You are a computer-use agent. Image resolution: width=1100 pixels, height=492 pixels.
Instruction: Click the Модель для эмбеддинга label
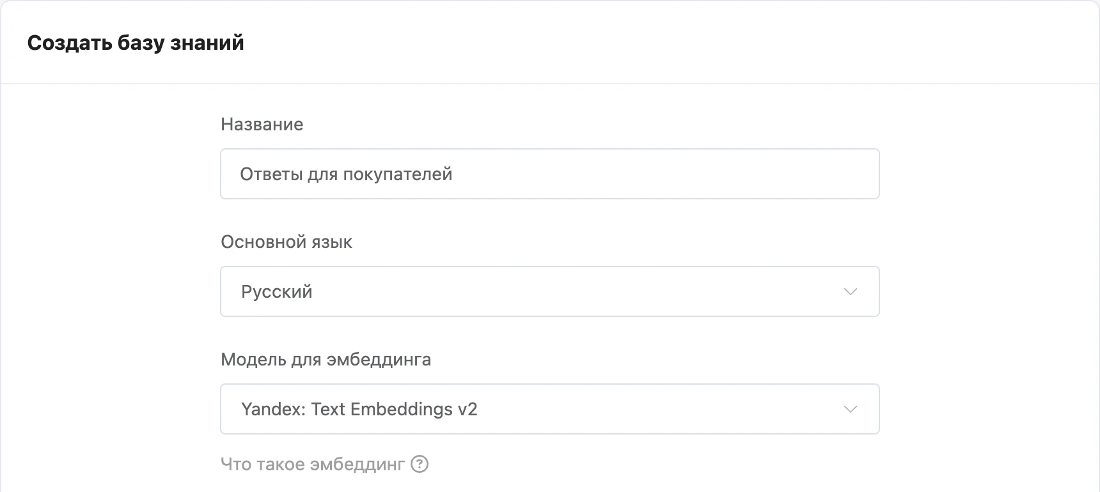click(326, 360)
